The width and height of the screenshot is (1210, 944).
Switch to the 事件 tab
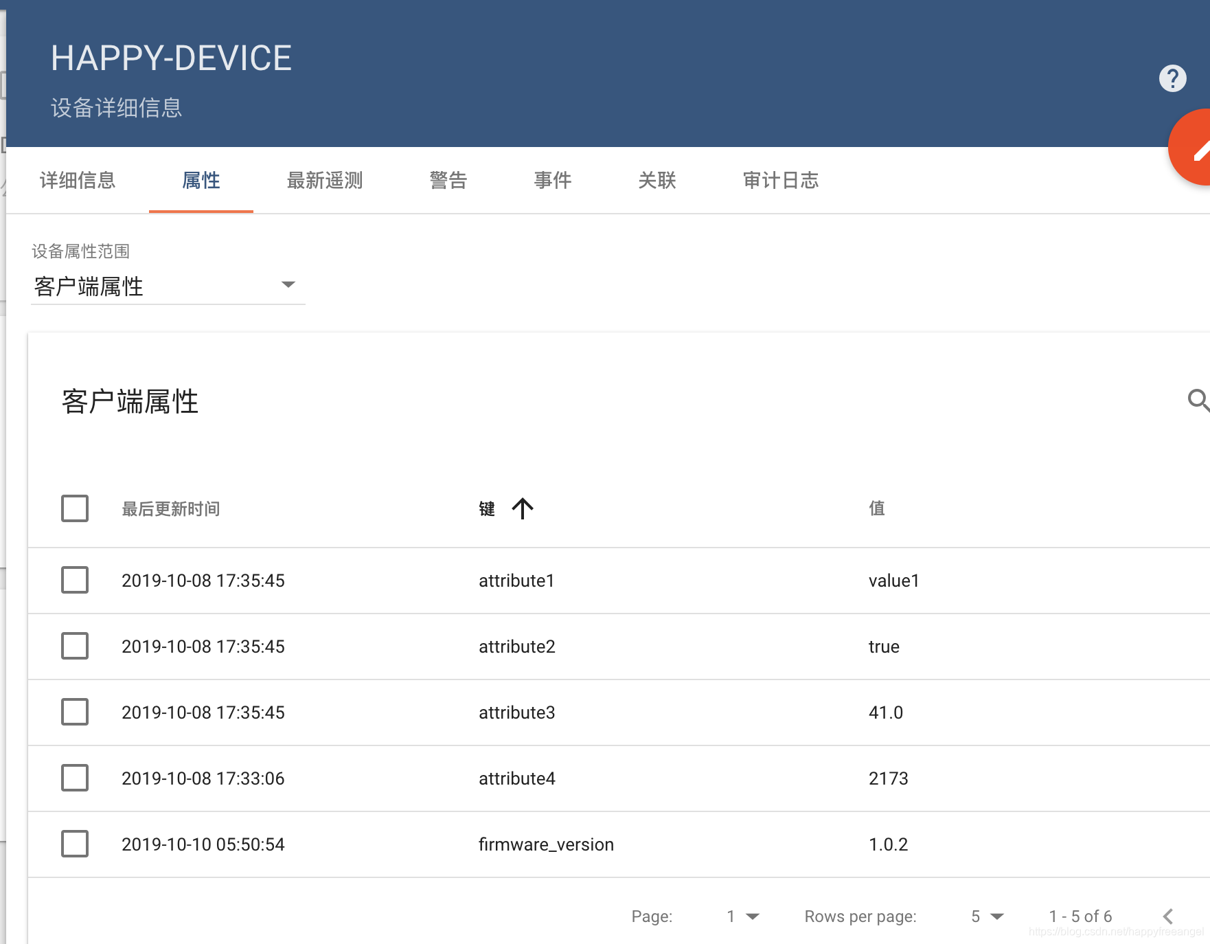[553, 180]
